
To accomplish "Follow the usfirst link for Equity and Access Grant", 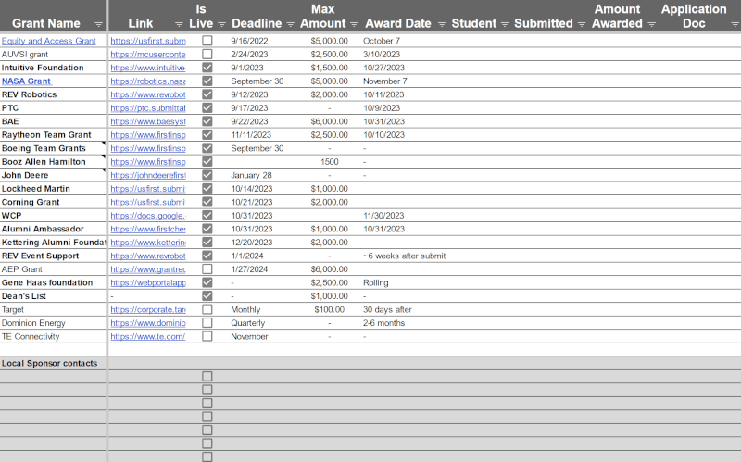I will (x=148, y=41).
